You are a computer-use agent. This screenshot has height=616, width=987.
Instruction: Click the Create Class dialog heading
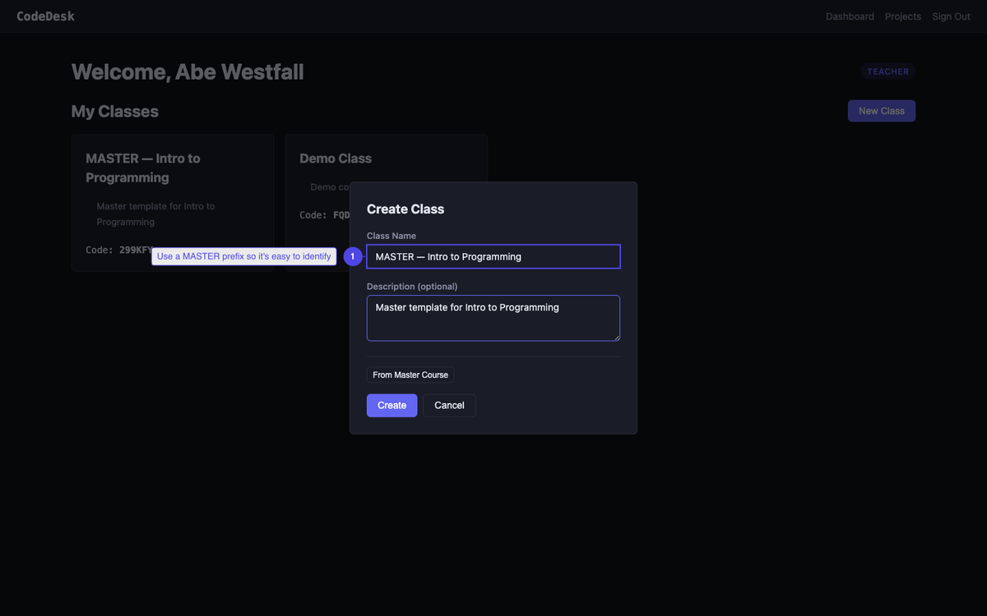405,209
